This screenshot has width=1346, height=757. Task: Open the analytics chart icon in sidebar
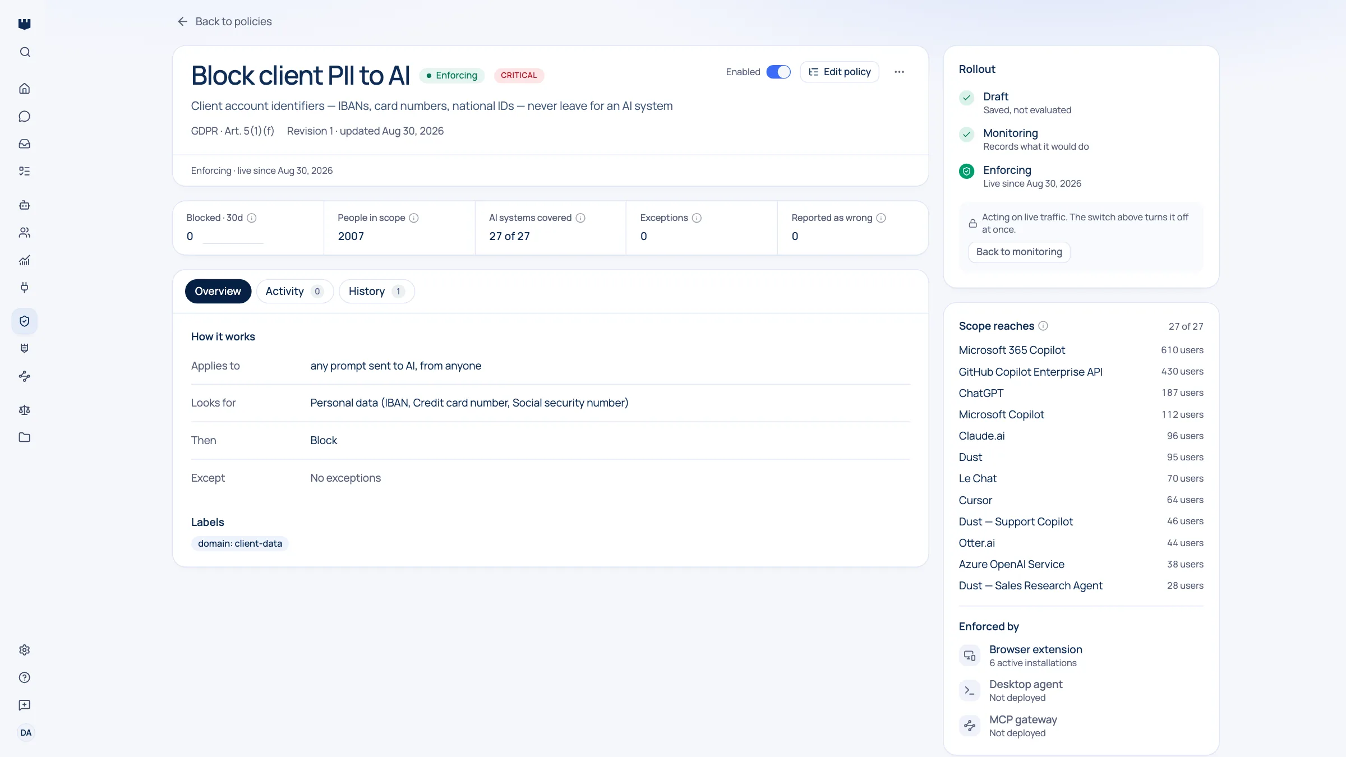click(25, 260)
